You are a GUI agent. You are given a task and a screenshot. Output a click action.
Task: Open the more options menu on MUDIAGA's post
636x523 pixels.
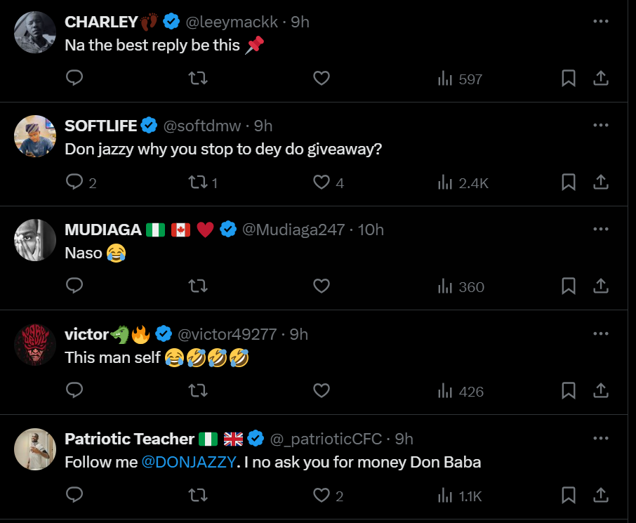601,229
